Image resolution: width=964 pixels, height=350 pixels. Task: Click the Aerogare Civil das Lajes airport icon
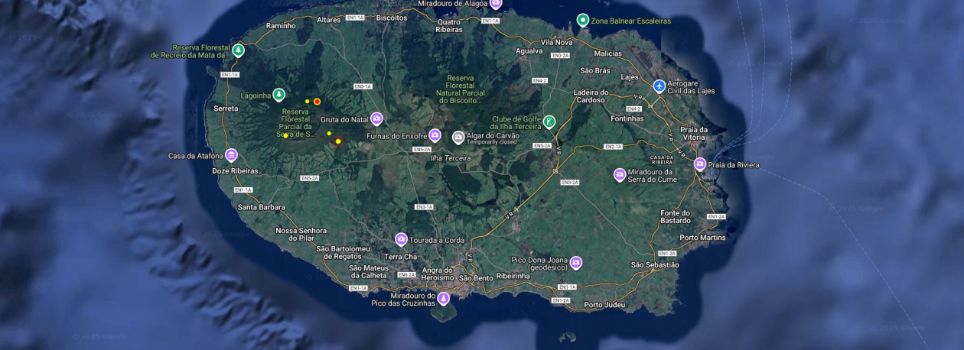point(659,86)
